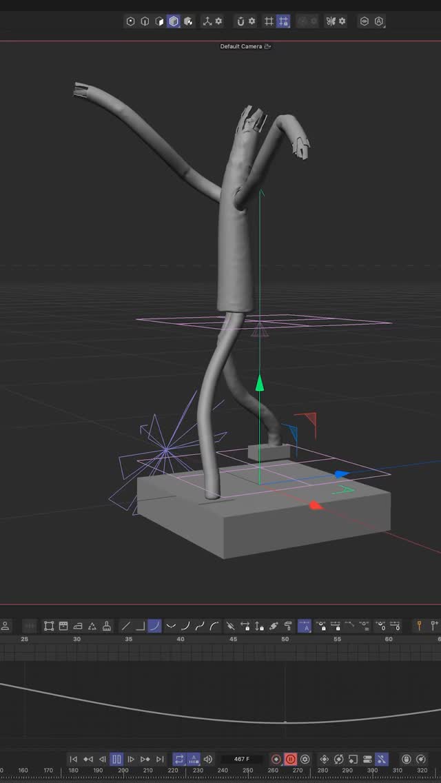Go to start of animation

click(x=74, y=759)
